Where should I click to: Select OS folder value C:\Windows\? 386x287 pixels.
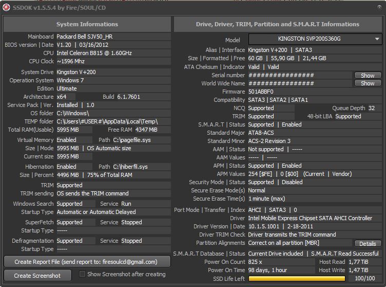click(x=72, y=113)
